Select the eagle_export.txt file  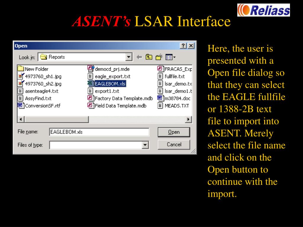[x=112, y=76]
